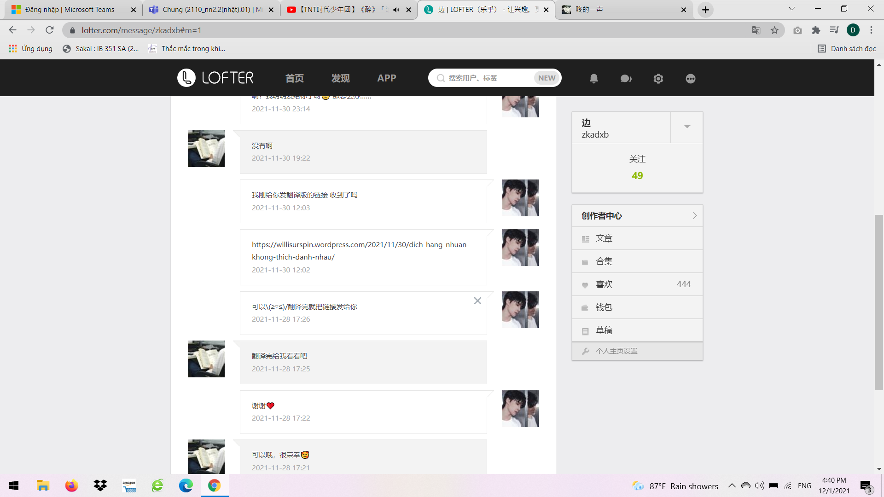This screenshot has width=884, height=497.
Task: Click user avatar beside 谢谢 message
Action: [521, 409]
